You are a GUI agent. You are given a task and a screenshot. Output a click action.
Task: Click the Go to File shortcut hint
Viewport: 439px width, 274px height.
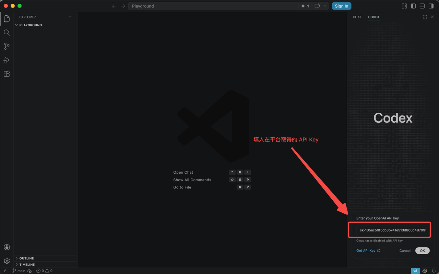pyautogui.click(x=212, y=187)
